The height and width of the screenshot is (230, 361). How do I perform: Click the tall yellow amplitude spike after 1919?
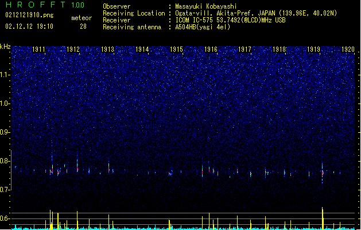(323, 218)
